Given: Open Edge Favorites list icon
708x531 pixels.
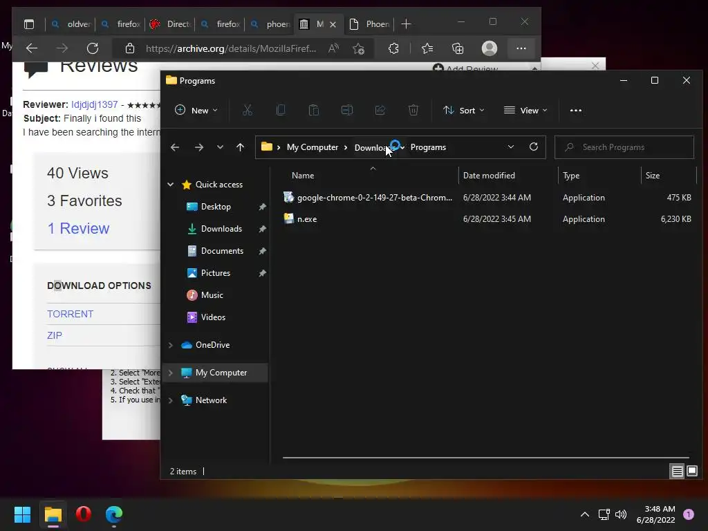Looking at the screenshot, I should click(x=427, y=48).
